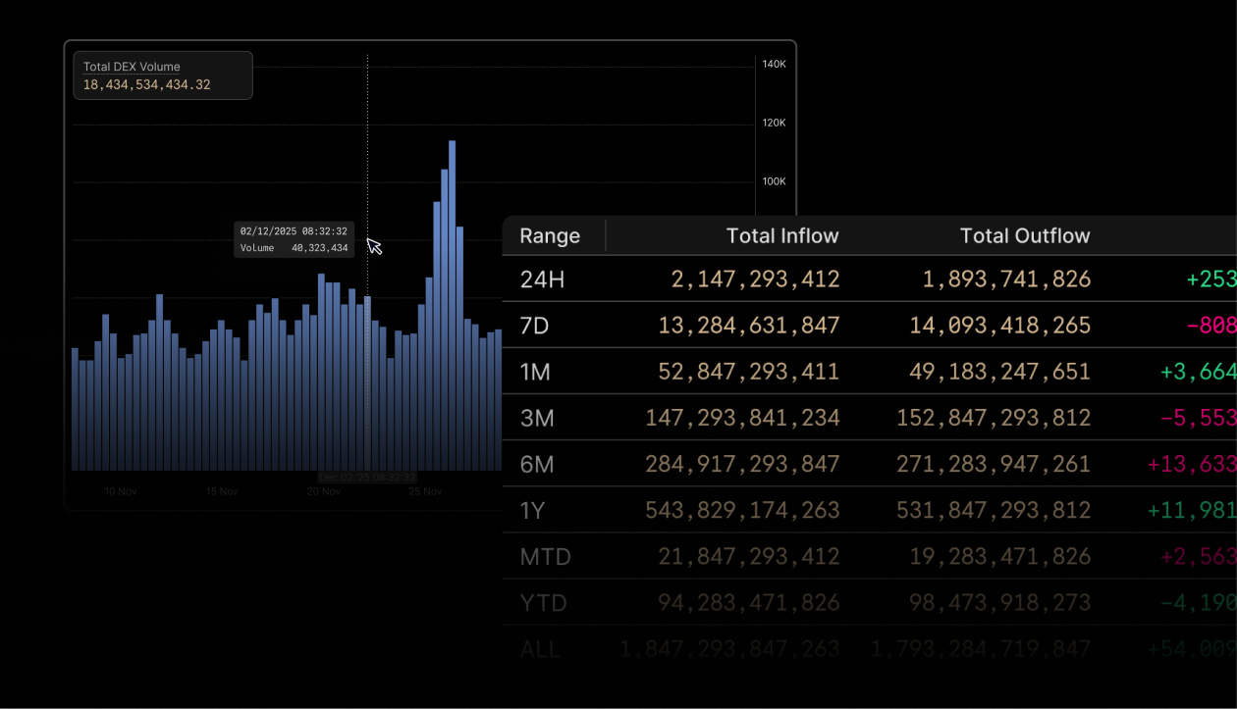This screenshot has height=709, width=1237.
Task: Click the Total Outflow column header
Action: (1025, 236)
